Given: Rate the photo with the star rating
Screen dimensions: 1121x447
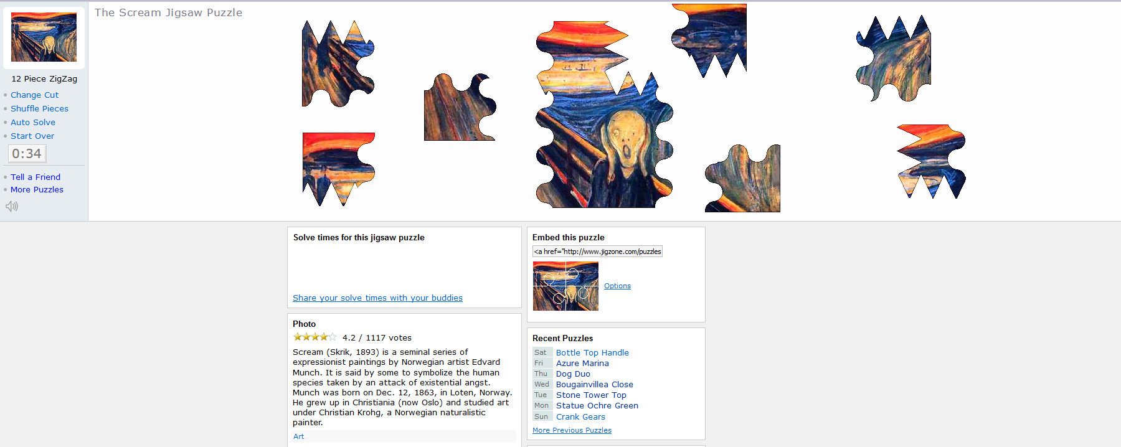Looking at the screenshot, I should (x=315, y=337).
